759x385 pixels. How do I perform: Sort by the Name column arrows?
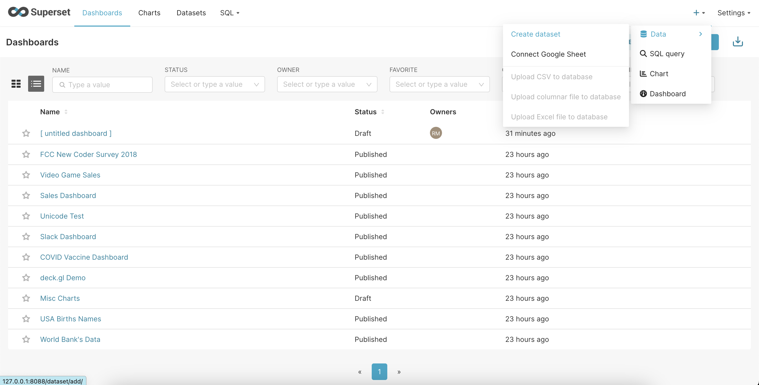66,112
